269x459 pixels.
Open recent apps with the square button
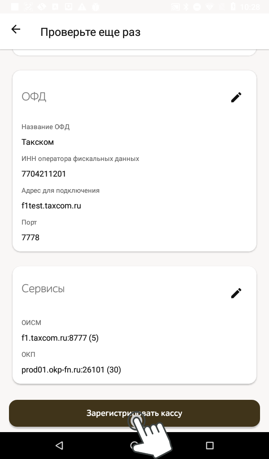209,445
